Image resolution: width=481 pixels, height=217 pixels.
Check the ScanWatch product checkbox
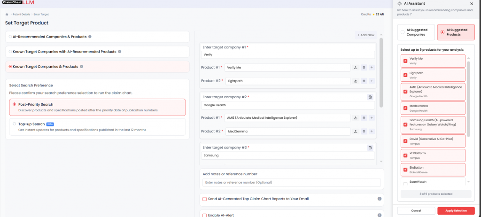point(405,184)
